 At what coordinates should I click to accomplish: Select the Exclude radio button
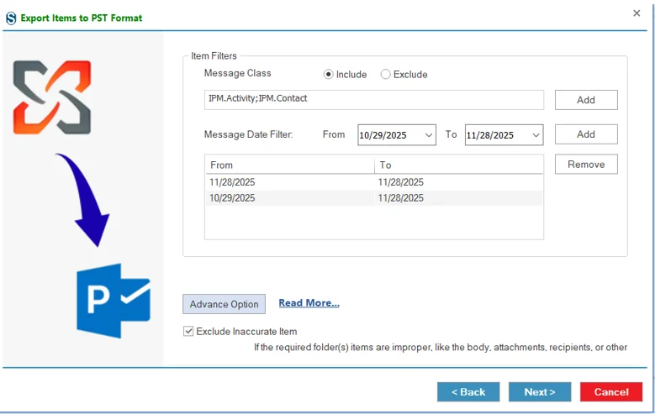pos(385,74)
